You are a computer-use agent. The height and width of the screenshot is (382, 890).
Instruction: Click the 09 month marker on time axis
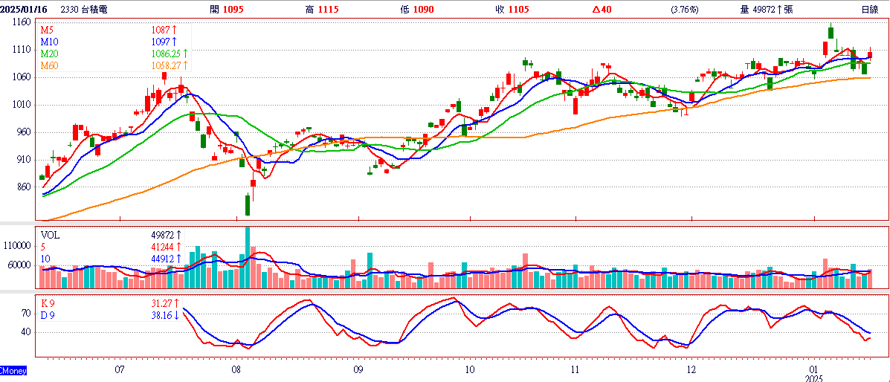[x=358, y=370]
